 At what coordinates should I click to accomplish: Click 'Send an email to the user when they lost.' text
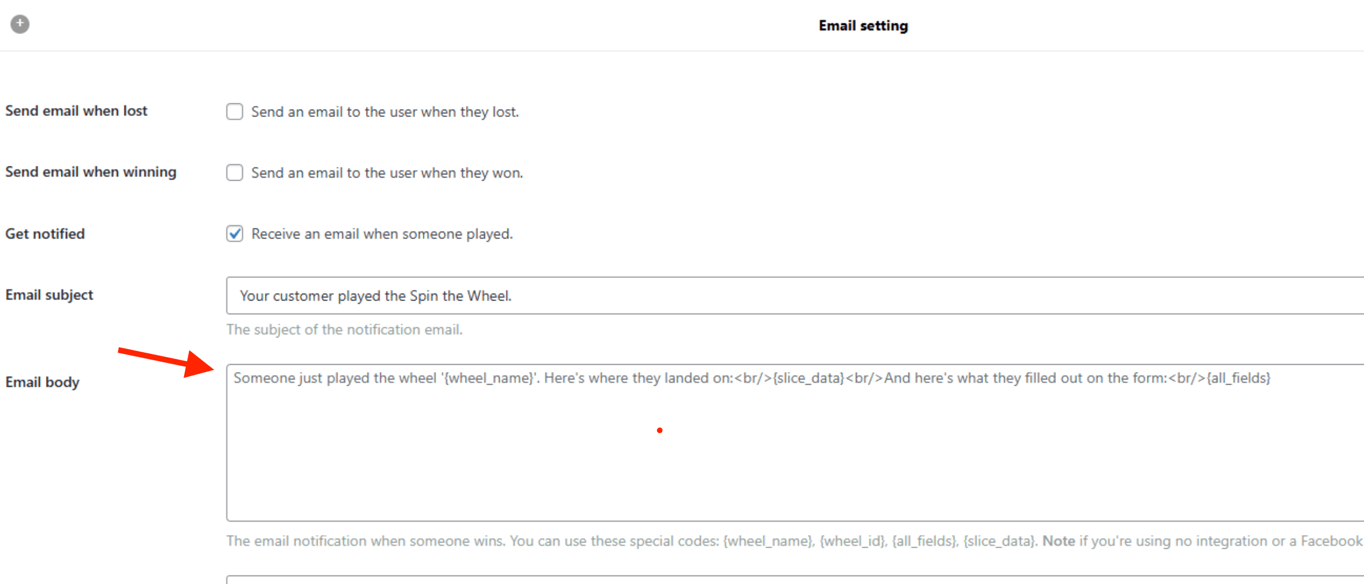385,112
